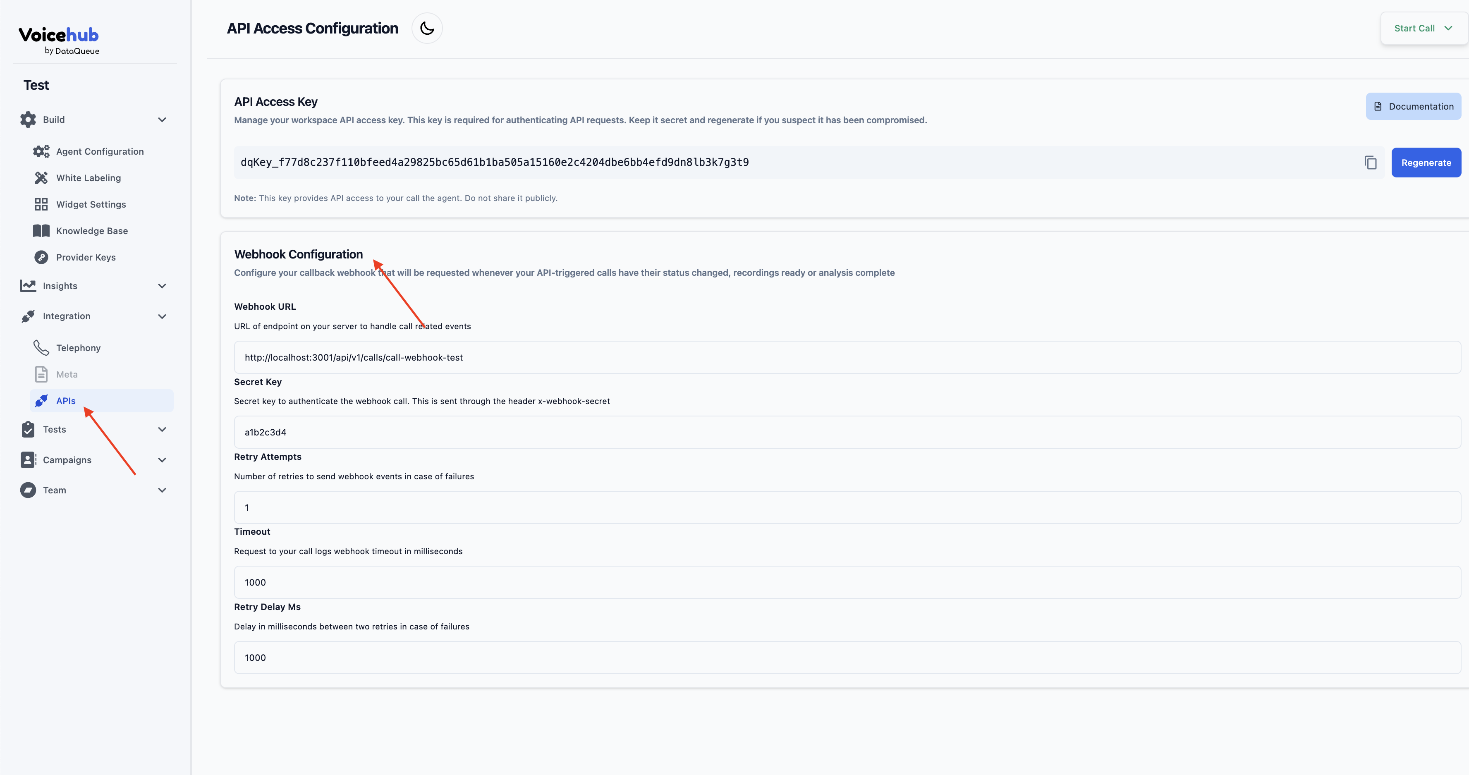Click the Telephony phone icon
This screenshot has height=775, width=1469.
coord(41,348)
